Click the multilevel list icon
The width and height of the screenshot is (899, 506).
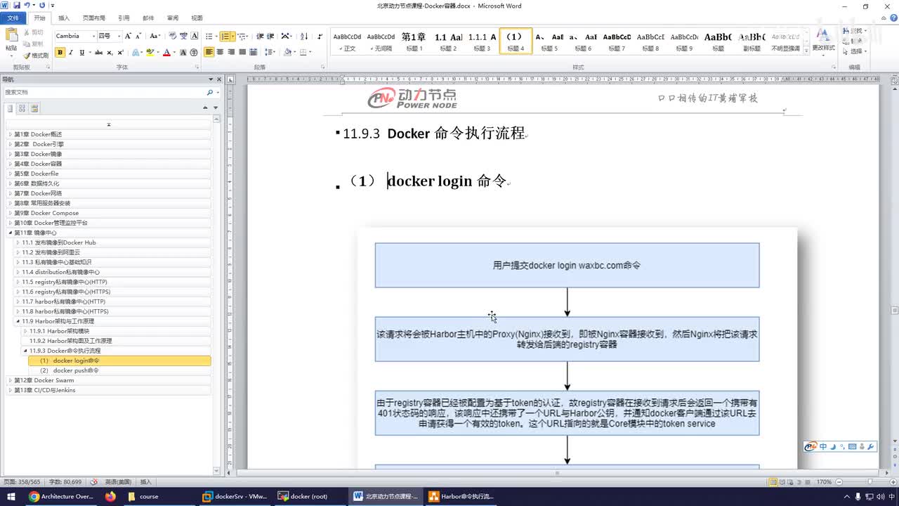pos(241,36)
